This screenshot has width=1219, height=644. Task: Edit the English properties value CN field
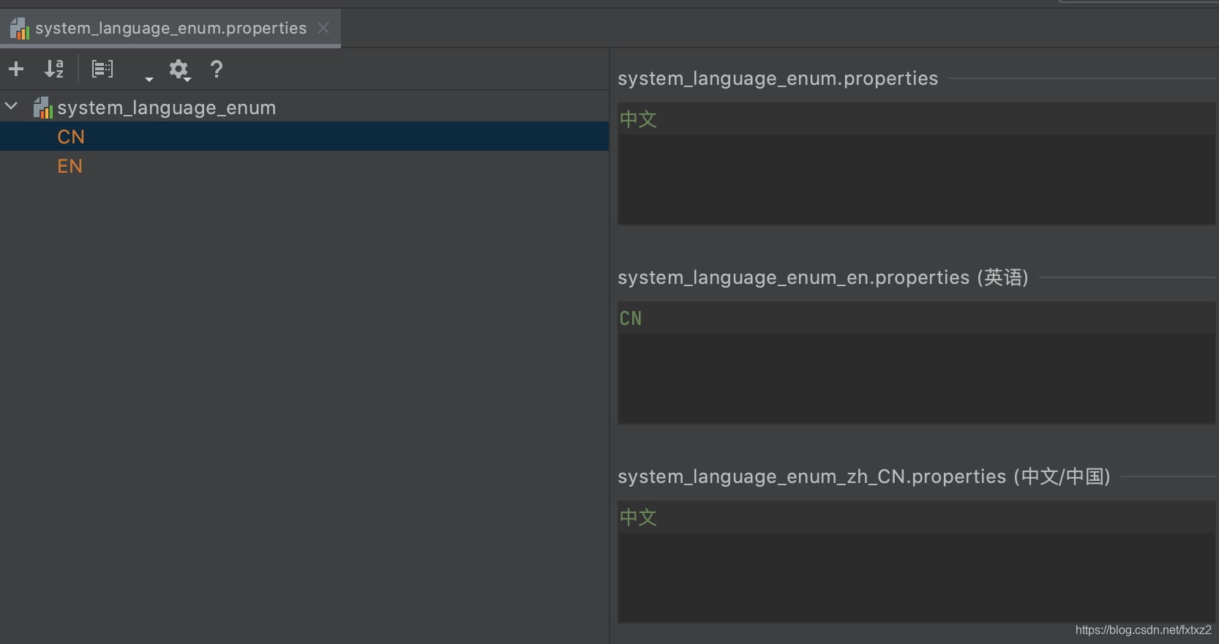pos(916,362)
